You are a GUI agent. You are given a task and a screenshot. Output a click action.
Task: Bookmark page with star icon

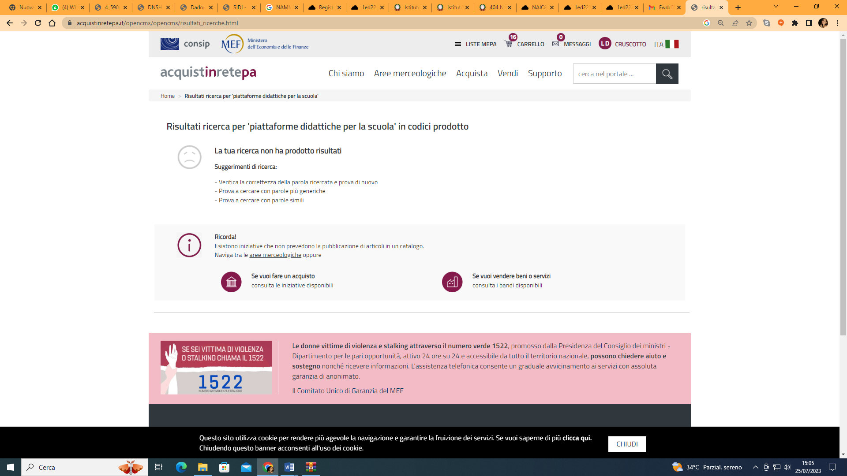tap(749, 23)
